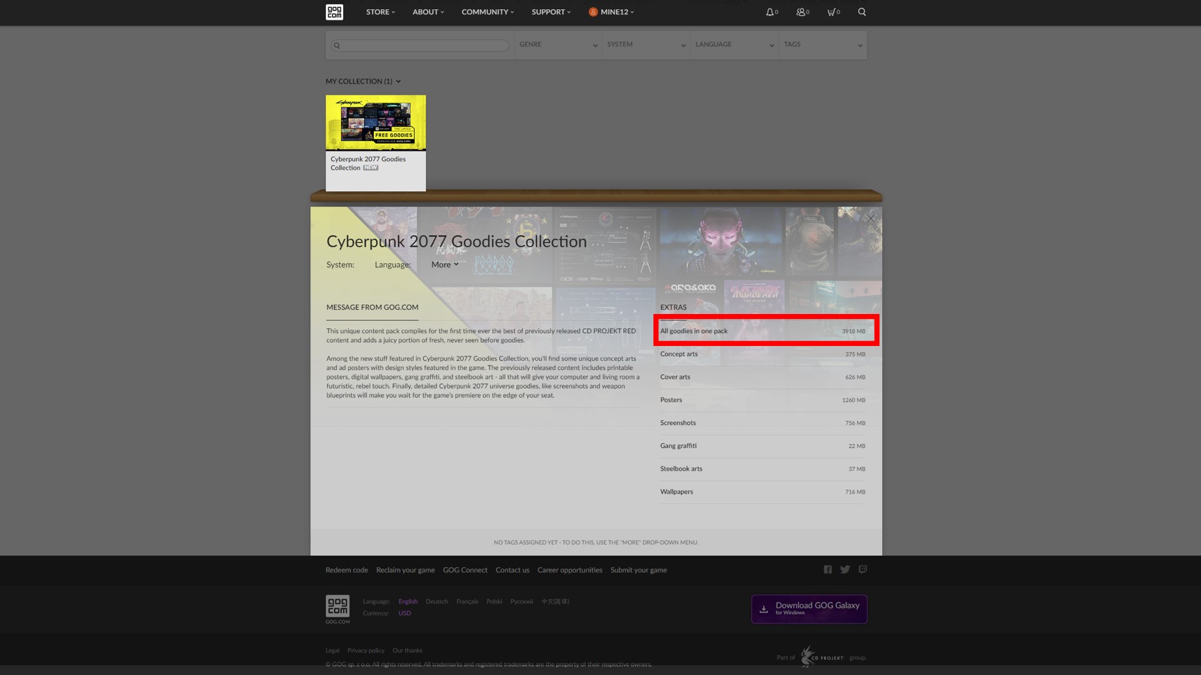Click the Download GOG Galaxy button

809,608
